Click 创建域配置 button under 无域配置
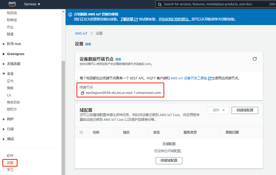276x175 pixels. point(169,161)
